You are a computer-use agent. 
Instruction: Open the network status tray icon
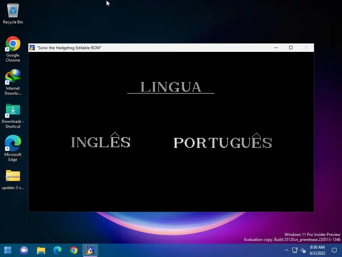295,250
